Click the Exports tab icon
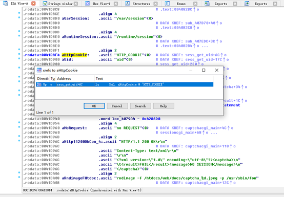 click(247, 4)
